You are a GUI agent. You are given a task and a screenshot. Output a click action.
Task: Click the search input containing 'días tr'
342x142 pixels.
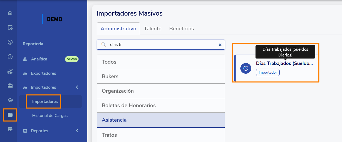pos(162,45)
